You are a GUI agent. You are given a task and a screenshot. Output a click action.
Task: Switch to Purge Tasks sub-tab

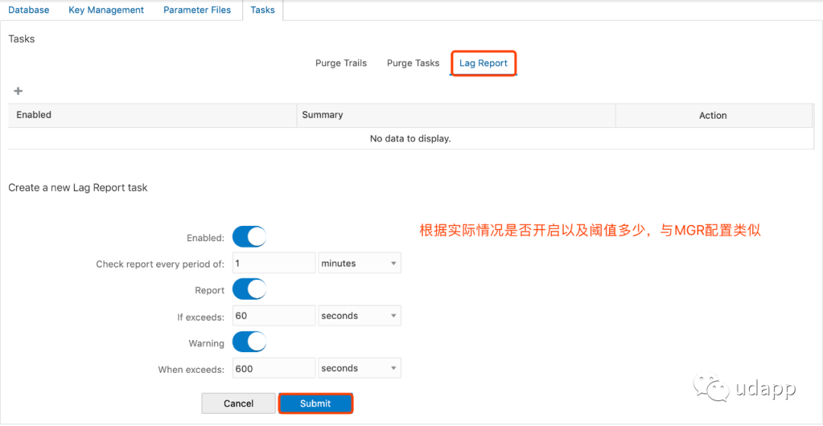point(413,63)
